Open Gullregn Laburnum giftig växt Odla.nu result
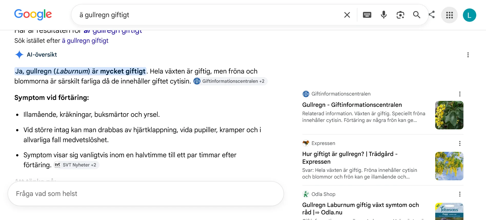Viewport: 486px width, 220px height. click(x=361, y=208)
